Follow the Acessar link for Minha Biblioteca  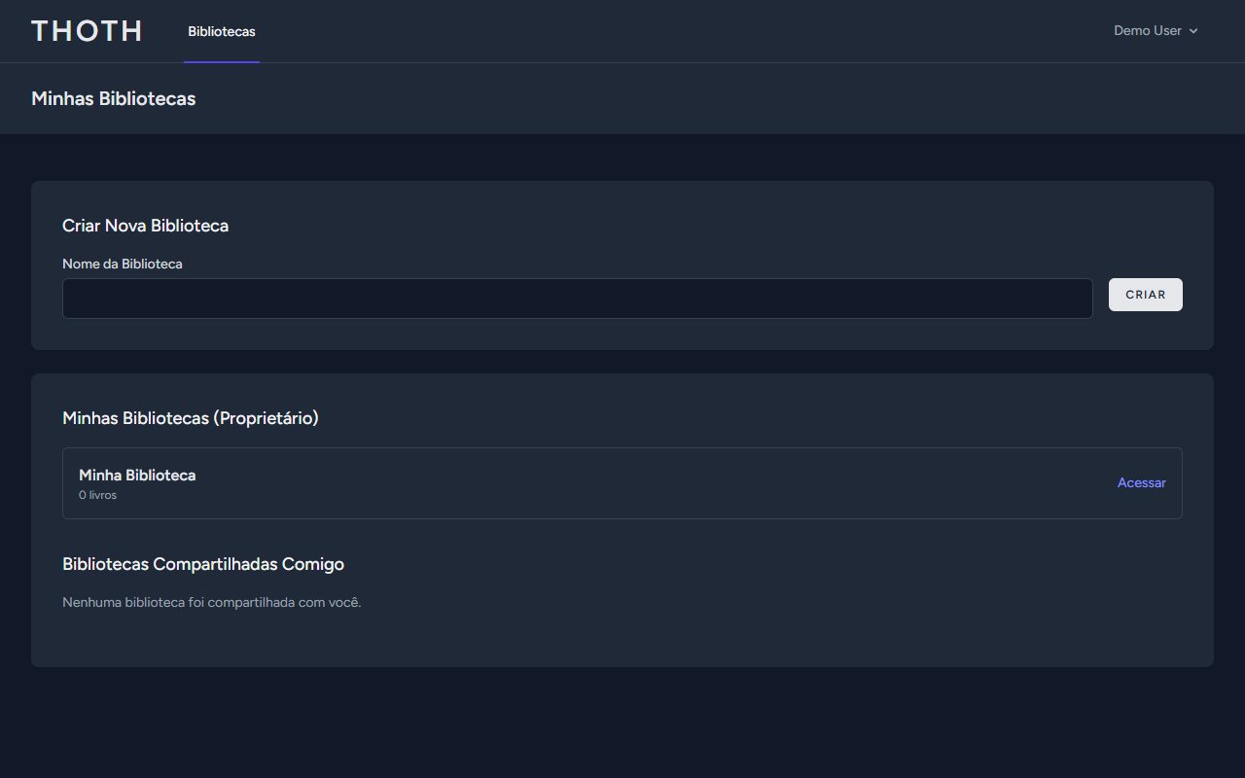click(x=1141, y=483)
